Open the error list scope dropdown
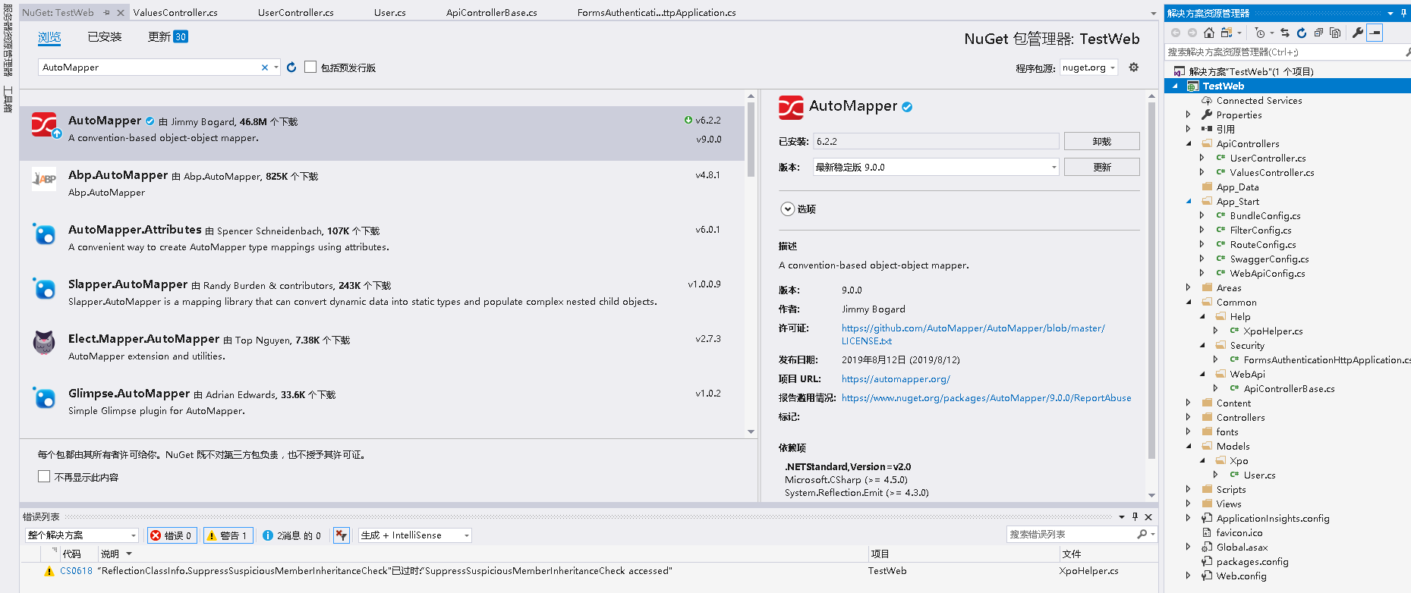This screenshot has width=1411, height=593. 82,535
